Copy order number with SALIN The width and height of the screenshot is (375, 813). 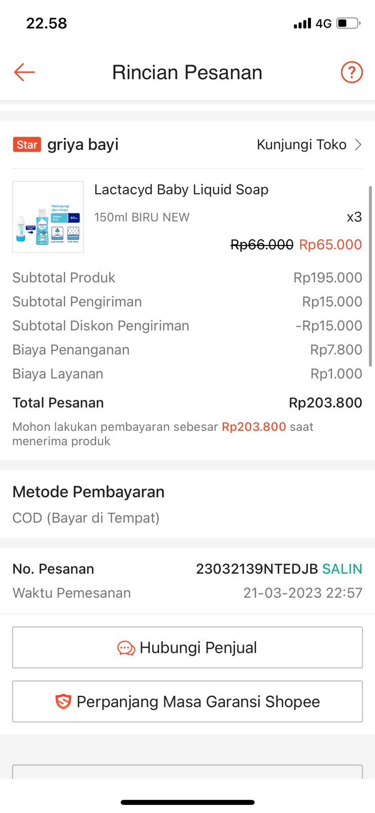point(342,569)
